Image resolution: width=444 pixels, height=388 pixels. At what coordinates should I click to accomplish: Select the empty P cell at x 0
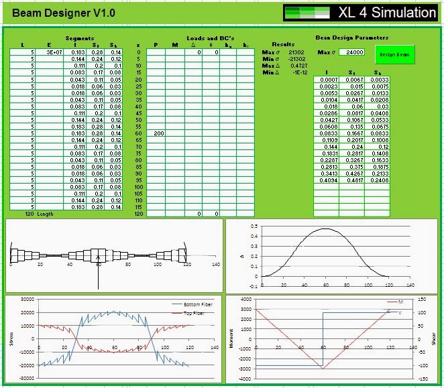156,52
